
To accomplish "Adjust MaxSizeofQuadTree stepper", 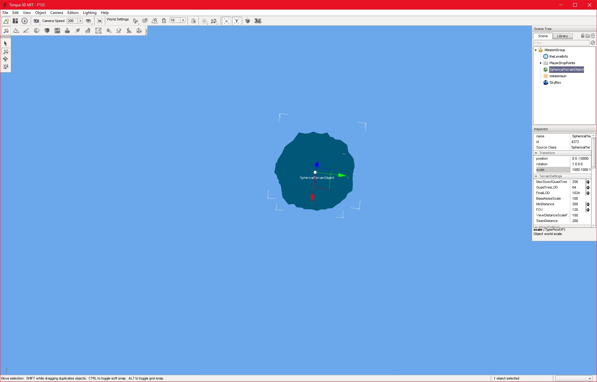I will click(588, 182).
